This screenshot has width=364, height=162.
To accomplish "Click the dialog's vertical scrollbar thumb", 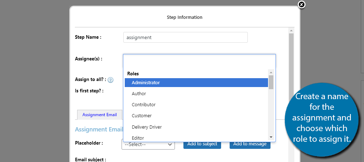I will click(x=291, y=97).
